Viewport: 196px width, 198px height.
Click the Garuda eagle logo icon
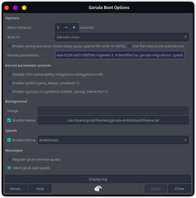point(98,188)
